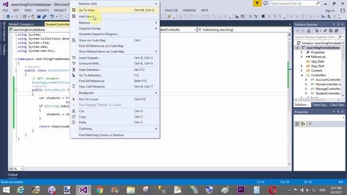
Task: Click the Sync with Active Document icon
Action: click(325, 31)
